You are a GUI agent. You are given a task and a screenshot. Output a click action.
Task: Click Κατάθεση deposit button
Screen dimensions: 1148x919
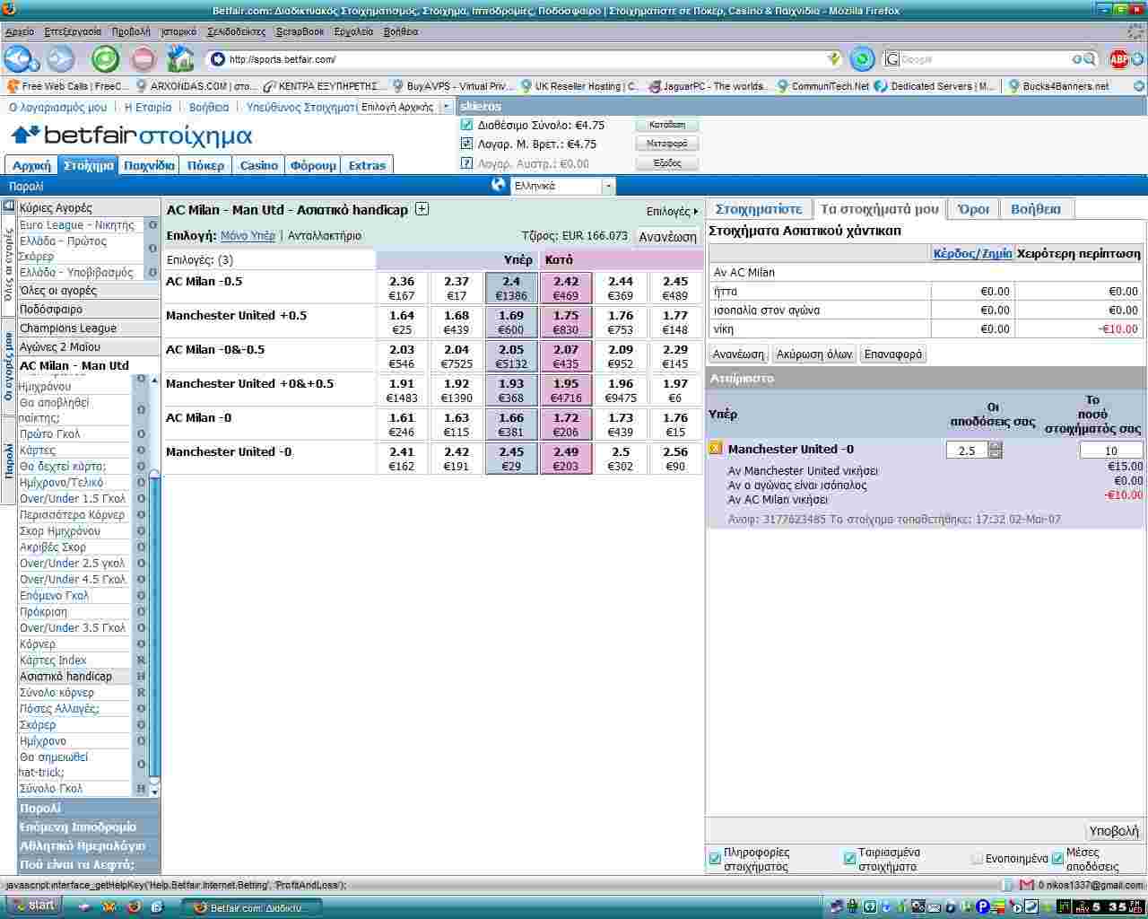[666, 125]
